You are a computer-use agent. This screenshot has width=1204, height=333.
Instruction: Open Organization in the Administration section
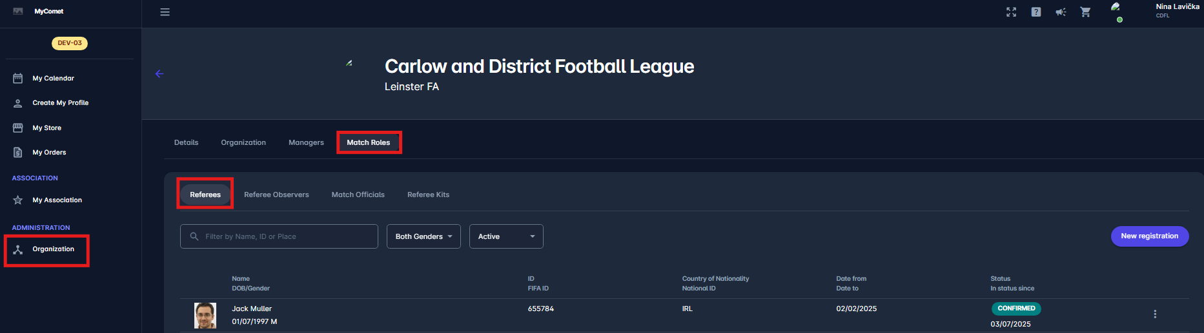click(53, 249)
